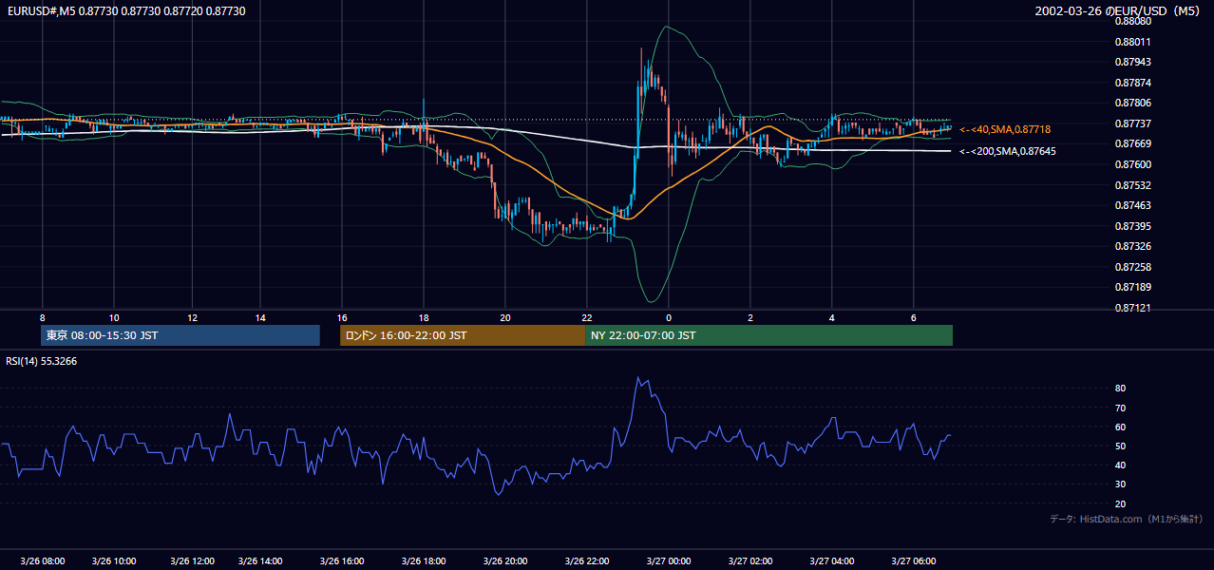Click RSI axis level 70
This screenshot has width=1214, height=570.
[1121, 408]
